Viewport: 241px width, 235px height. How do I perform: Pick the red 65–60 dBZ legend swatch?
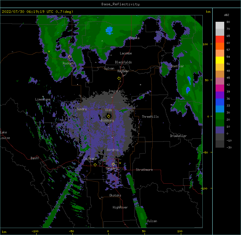(x=220, y=39)
